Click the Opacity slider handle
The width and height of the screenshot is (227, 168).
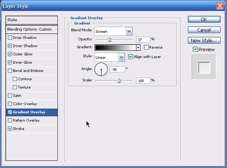(109, 39)
